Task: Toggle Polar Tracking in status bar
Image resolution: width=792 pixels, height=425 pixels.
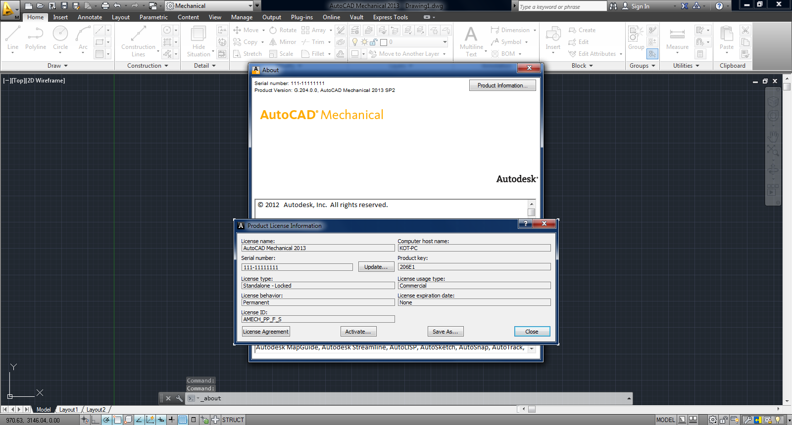Action: coord(106,420)
